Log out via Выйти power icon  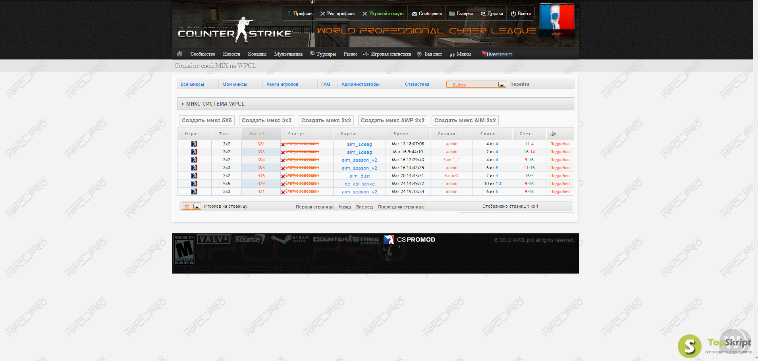(x=521, y=14)
